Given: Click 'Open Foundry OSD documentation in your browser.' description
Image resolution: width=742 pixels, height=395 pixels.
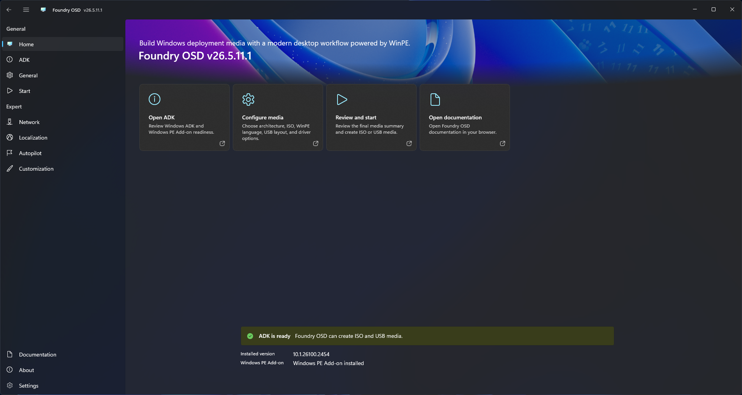Looking at the screenshot, I should click(x=463, y=129).
